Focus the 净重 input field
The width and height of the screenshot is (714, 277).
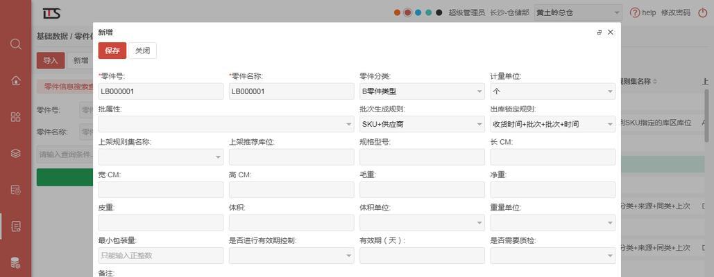click(553, 190)
